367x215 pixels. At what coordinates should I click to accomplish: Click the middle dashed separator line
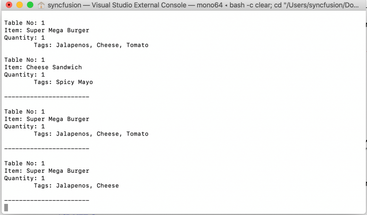47,148
